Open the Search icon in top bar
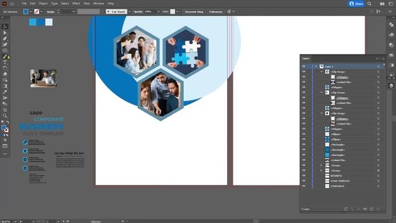Screen dimensions: 396x223 369,4
